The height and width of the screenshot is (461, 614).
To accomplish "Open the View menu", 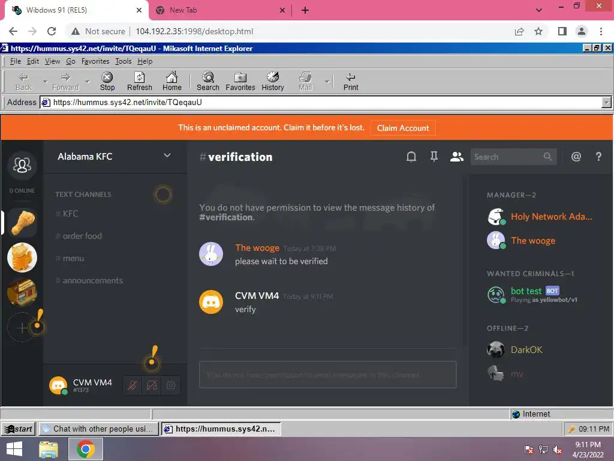I will [x=53, y=61].
